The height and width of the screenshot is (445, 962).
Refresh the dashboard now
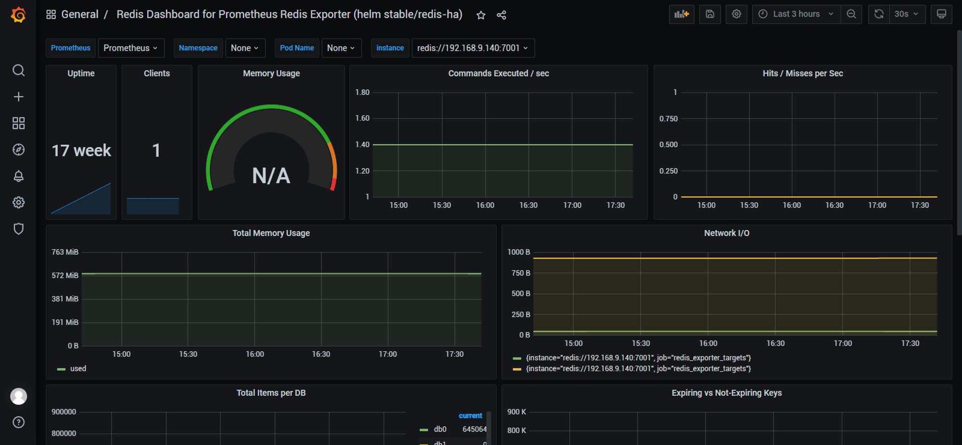point(879,14)
